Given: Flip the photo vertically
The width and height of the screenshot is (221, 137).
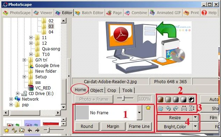Looking at the screenshot, I should pyautogui.click(x=192, y=109).
